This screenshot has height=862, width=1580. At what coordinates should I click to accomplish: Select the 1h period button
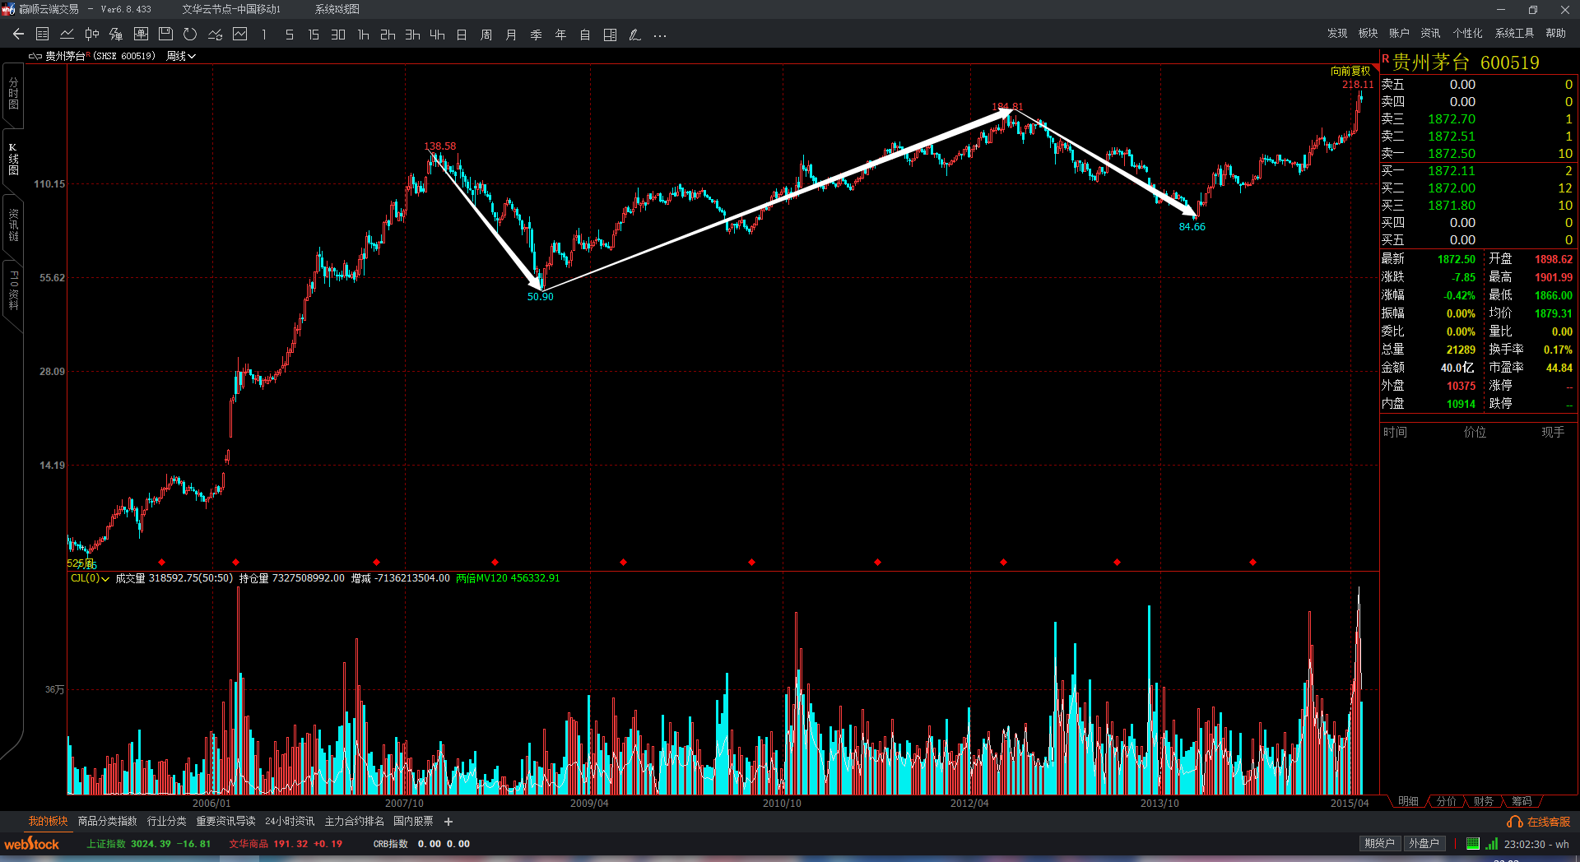tap(363, 35)
